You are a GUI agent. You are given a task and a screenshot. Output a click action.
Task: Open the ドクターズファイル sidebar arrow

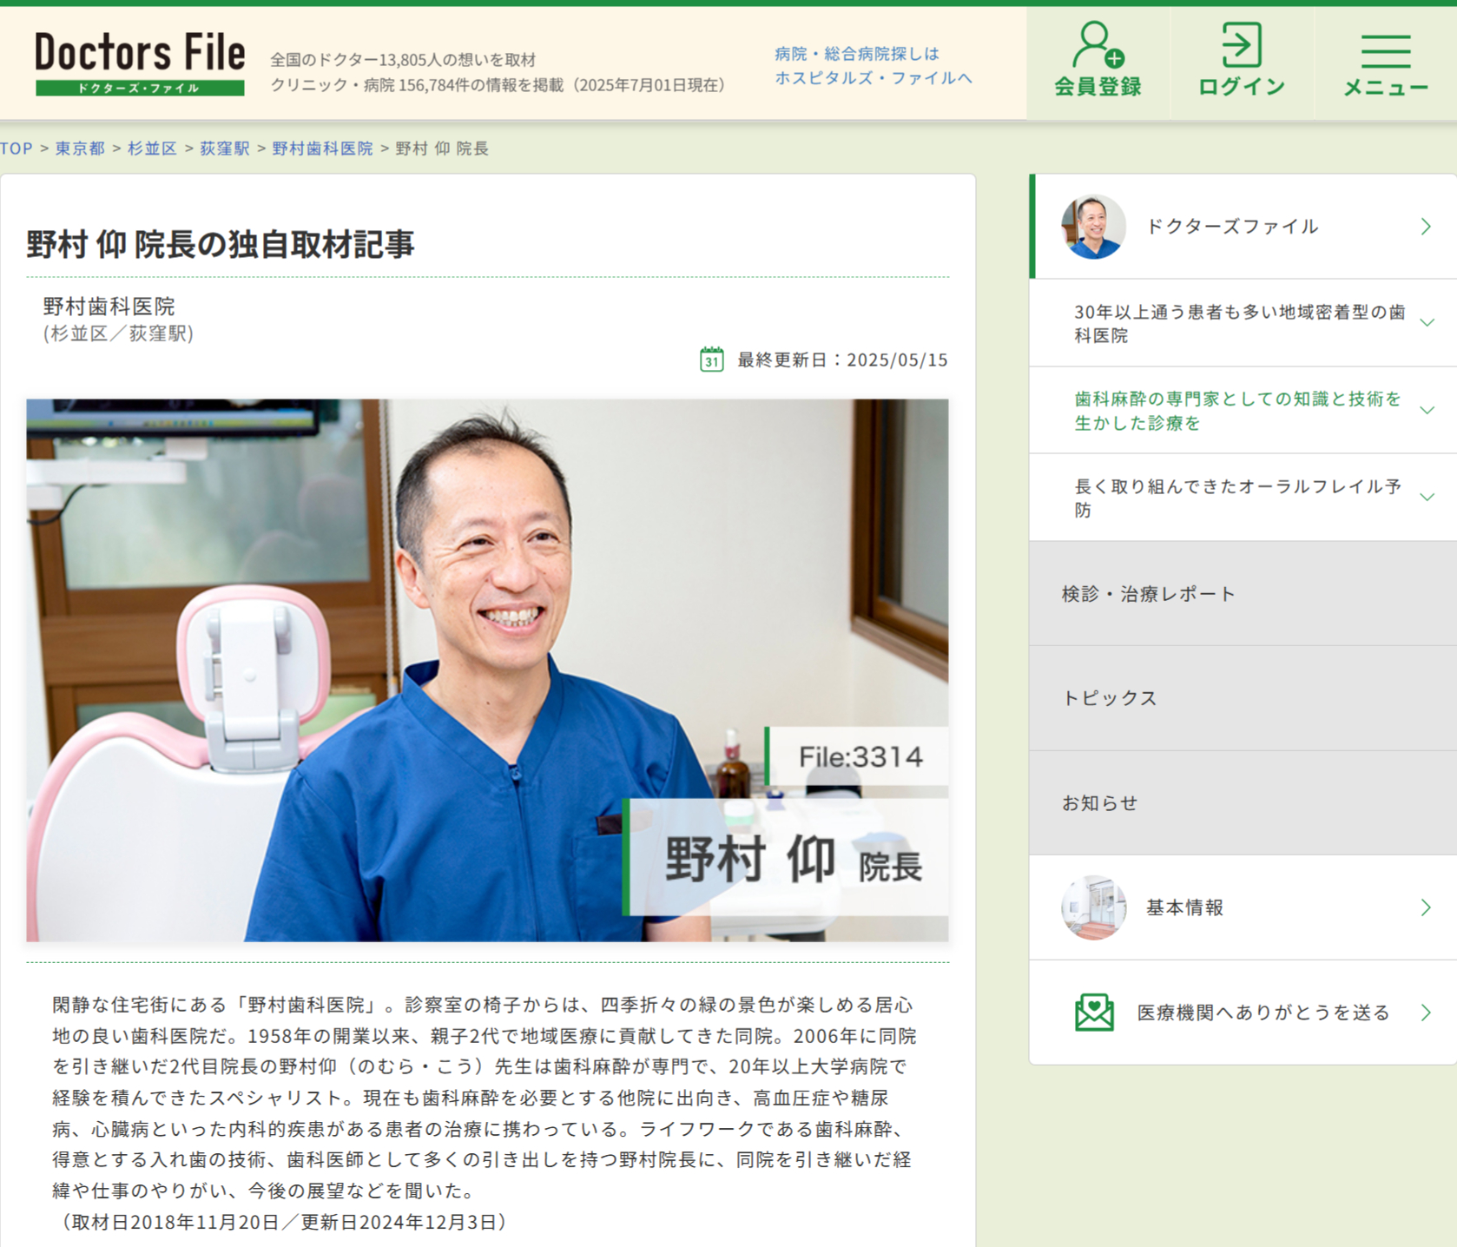[x=1426, y=227]
